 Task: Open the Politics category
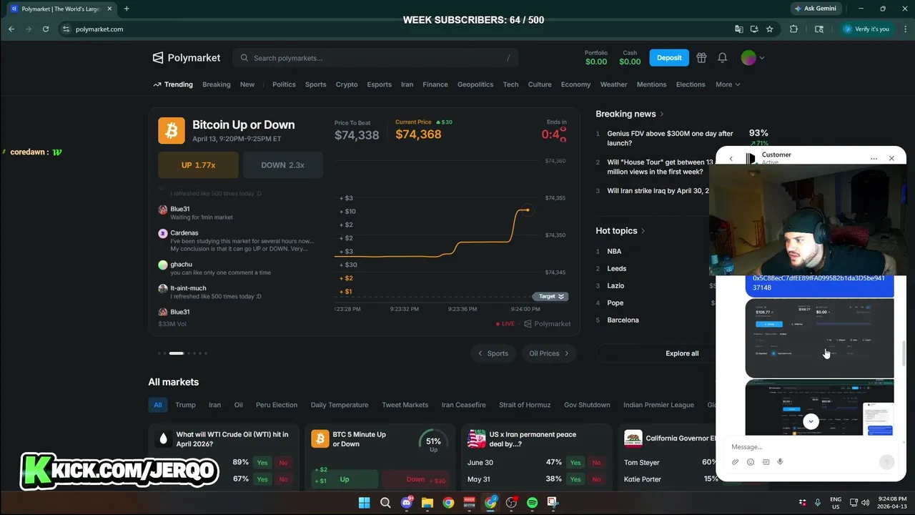click(284, 84)
